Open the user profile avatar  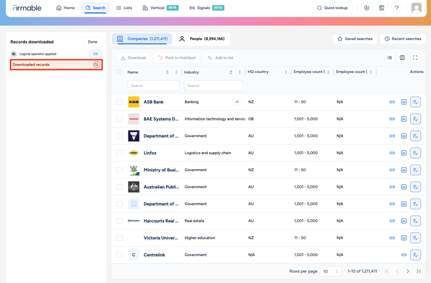417,8
